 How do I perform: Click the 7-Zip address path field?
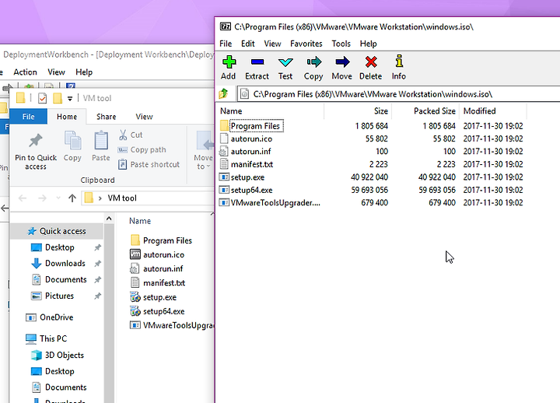coord(398,94)
